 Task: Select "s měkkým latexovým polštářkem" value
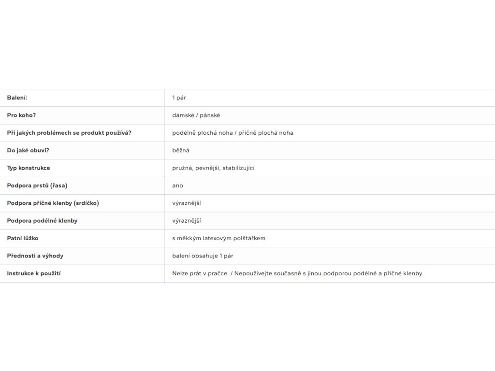point(218,238)
